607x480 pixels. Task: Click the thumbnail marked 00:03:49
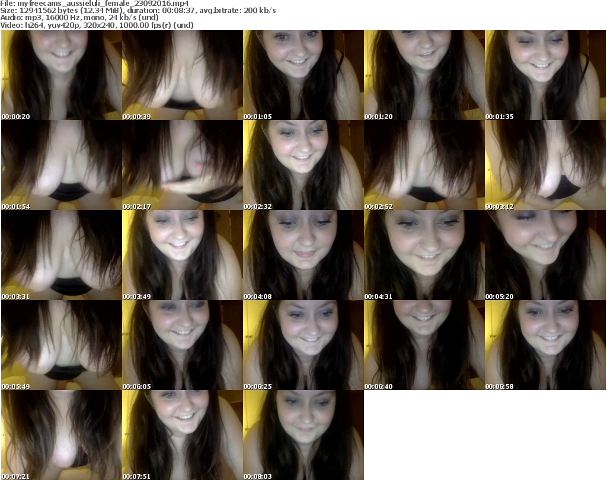[182, 255]
